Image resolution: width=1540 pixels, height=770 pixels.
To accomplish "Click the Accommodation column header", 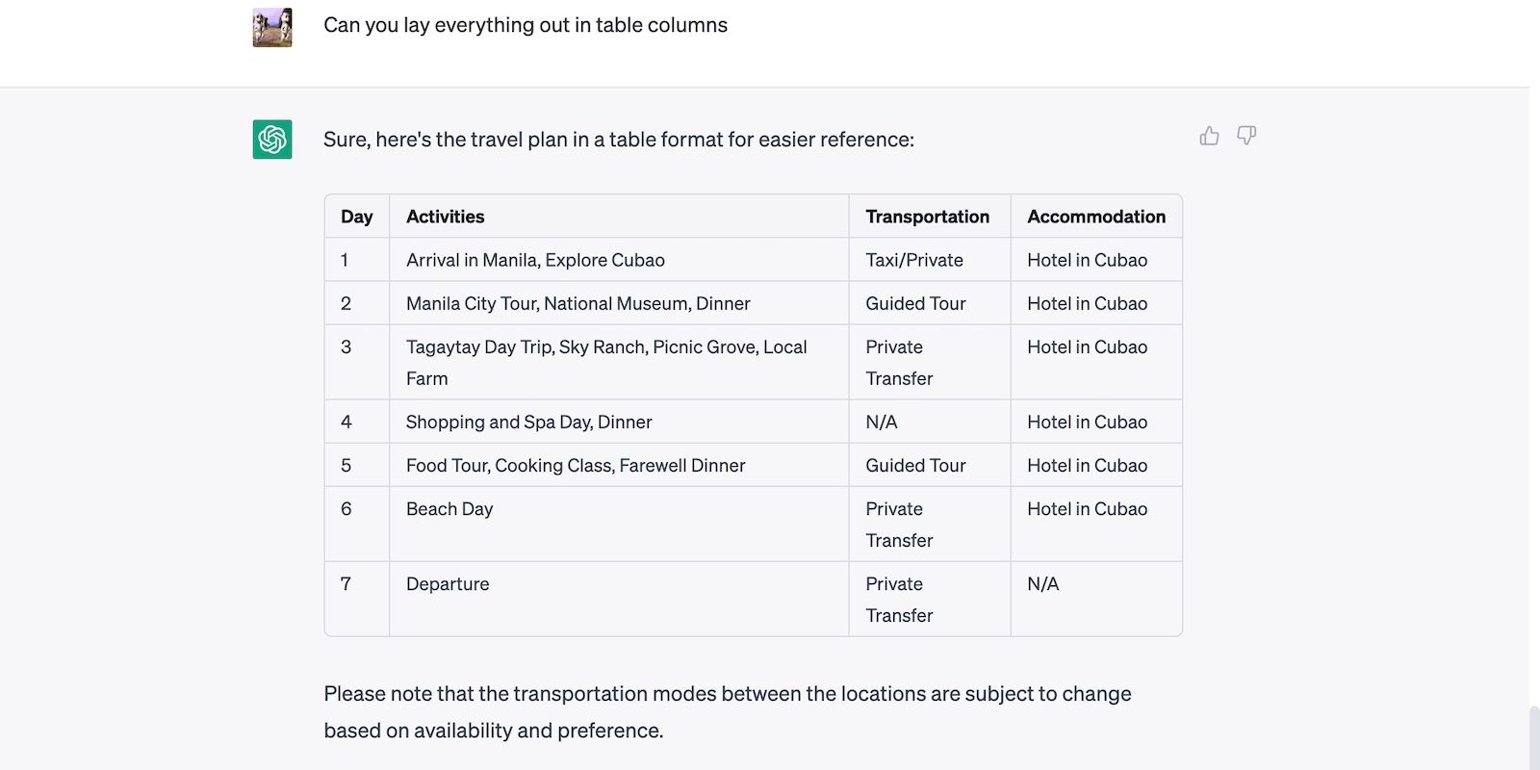I will [x=1096, y=216].
